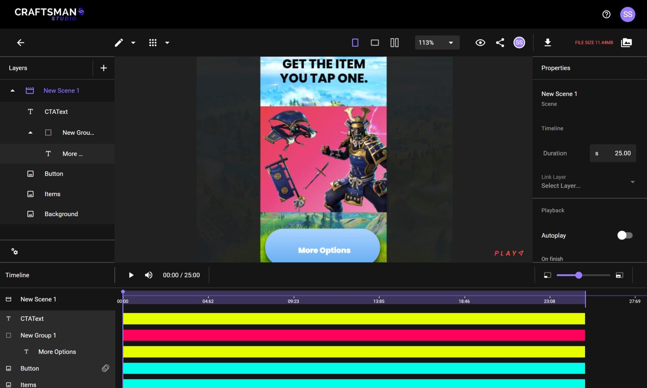Collapse the New Group layer
This screenshot has height=388, width=647.
point(30,133)
